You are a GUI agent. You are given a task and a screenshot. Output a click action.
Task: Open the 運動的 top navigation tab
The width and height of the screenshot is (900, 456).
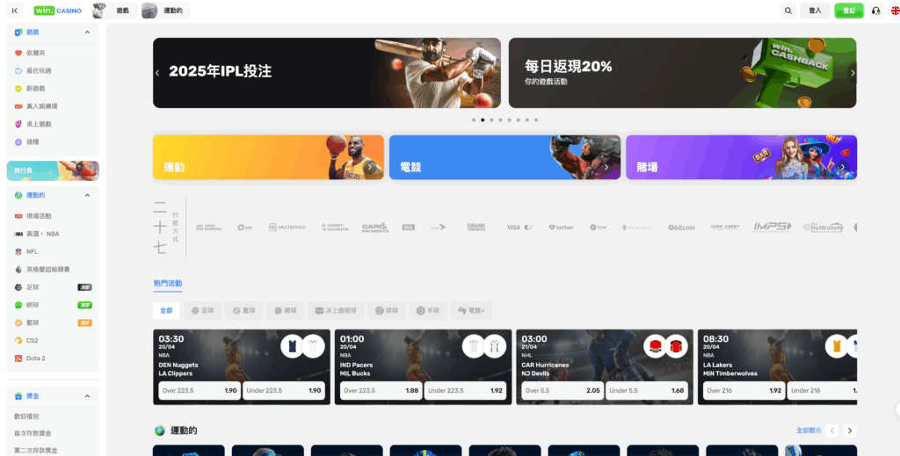(165, 11)
